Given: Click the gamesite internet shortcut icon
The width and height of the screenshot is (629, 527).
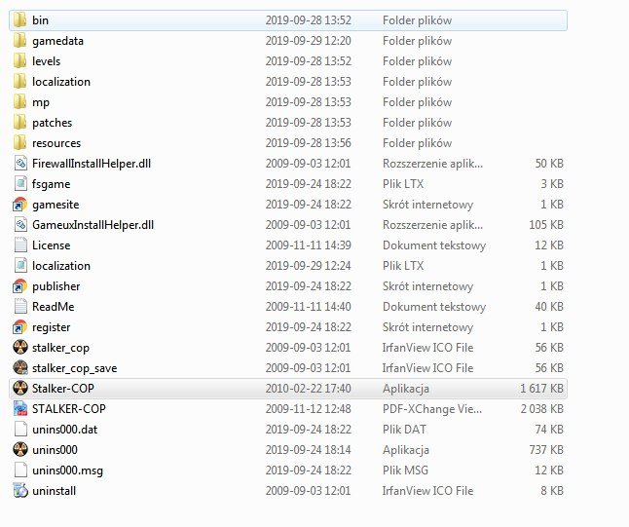Looking at the screenshot, I should (20, 205).
